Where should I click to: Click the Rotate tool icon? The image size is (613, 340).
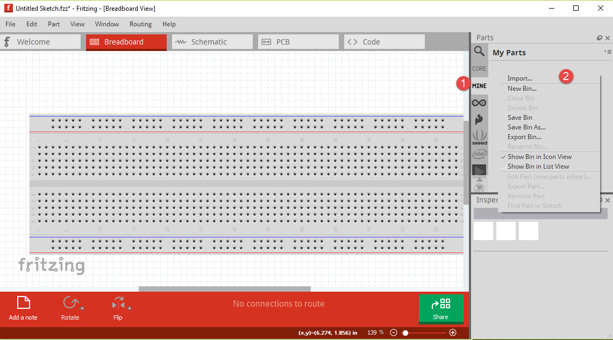point(70,303)
